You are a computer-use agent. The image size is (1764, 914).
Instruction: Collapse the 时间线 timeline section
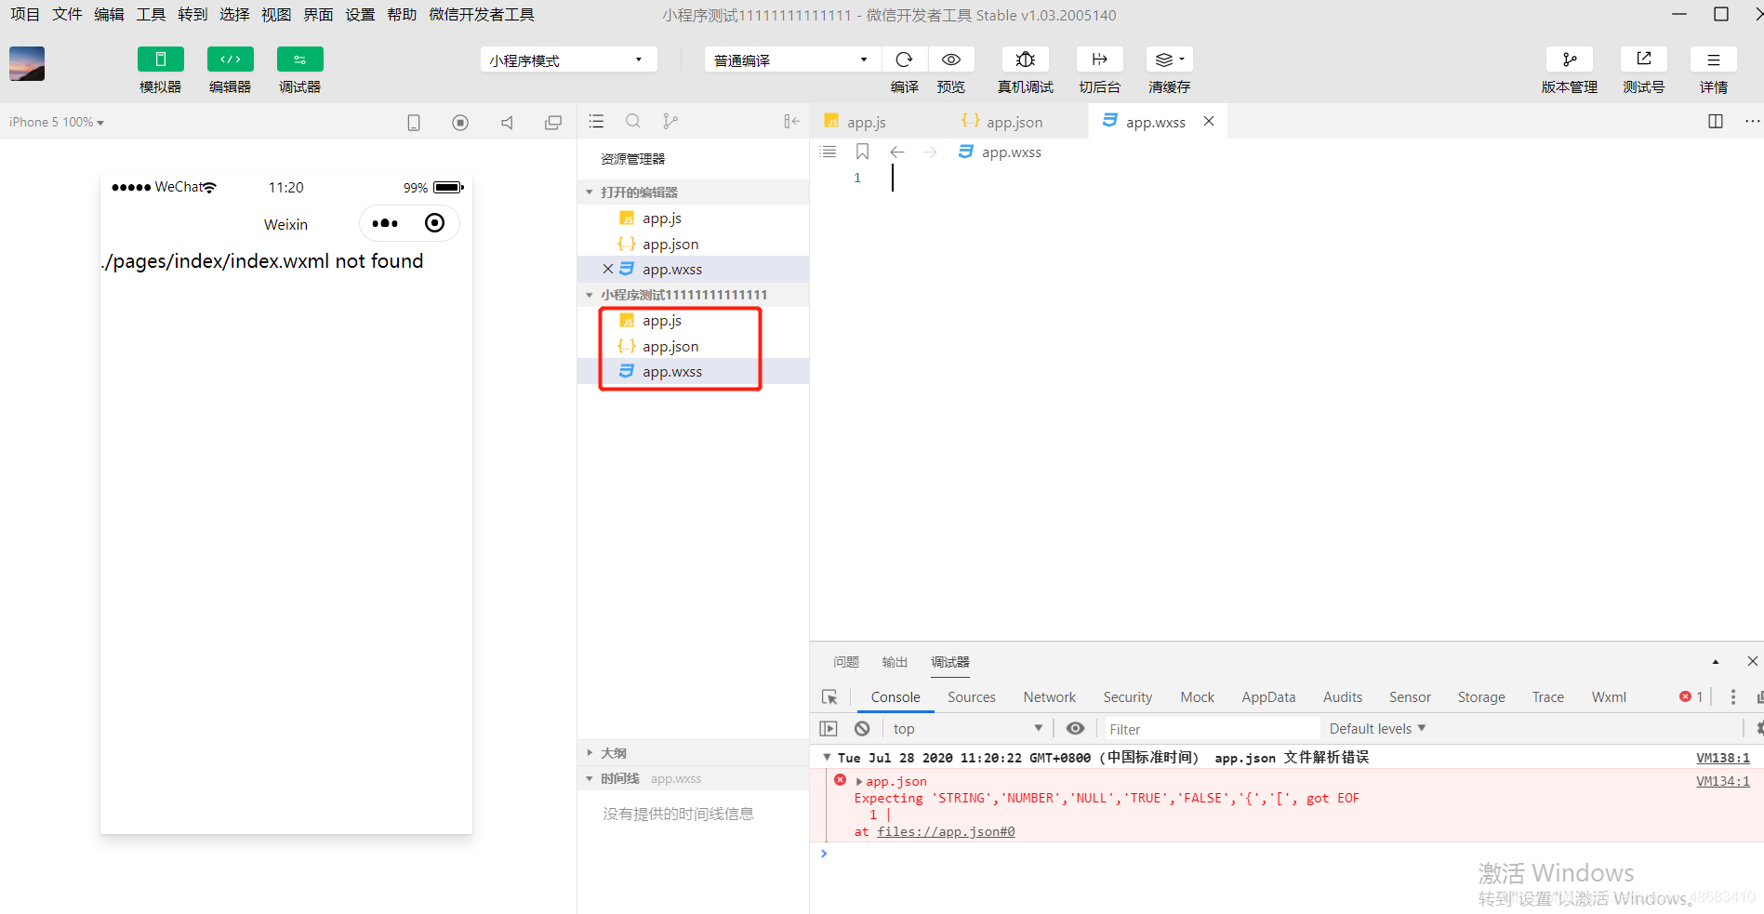pyautogui.click(x=693, y=778)
